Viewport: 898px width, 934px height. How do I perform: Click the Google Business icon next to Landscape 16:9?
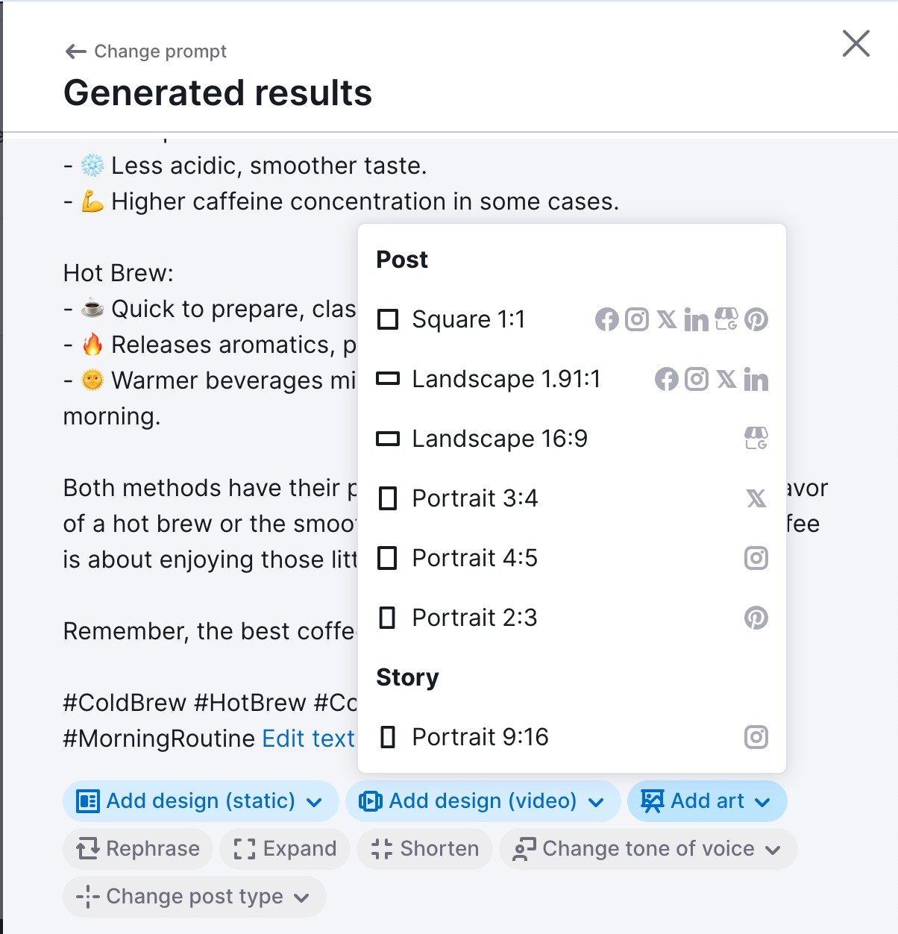757,438
